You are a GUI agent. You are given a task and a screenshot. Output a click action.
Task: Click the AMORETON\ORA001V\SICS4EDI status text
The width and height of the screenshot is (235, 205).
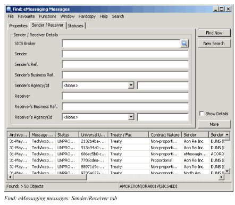[148, 186]
